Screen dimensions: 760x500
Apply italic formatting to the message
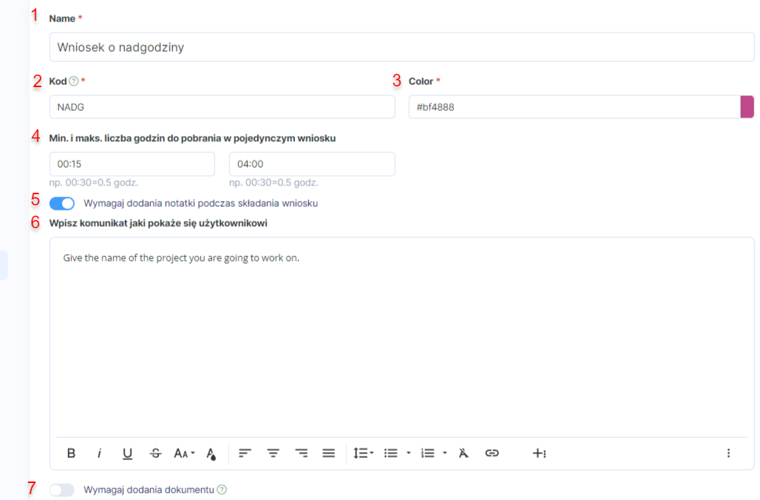(x=99, y=453)
